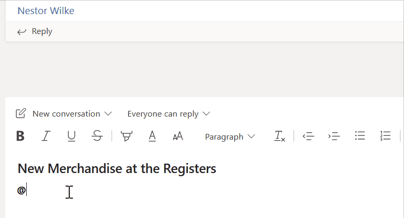This screenshot has width=404, height=218.
Task: Click the text highlight color icon
Action: tap(126, 136)
